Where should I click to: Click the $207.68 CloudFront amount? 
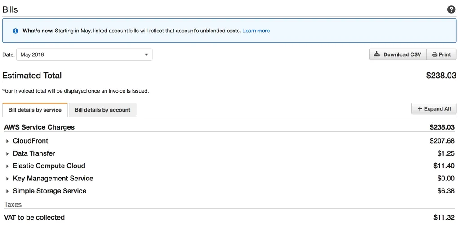click(442, 141)
